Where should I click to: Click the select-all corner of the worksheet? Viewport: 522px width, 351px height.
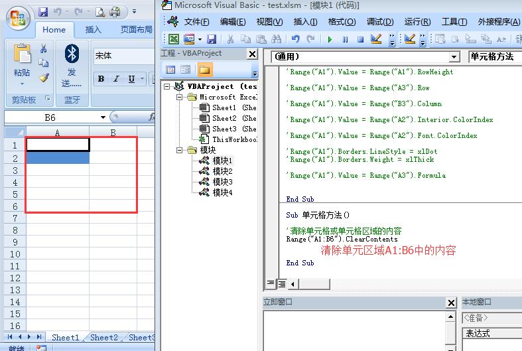coord(15,132)
